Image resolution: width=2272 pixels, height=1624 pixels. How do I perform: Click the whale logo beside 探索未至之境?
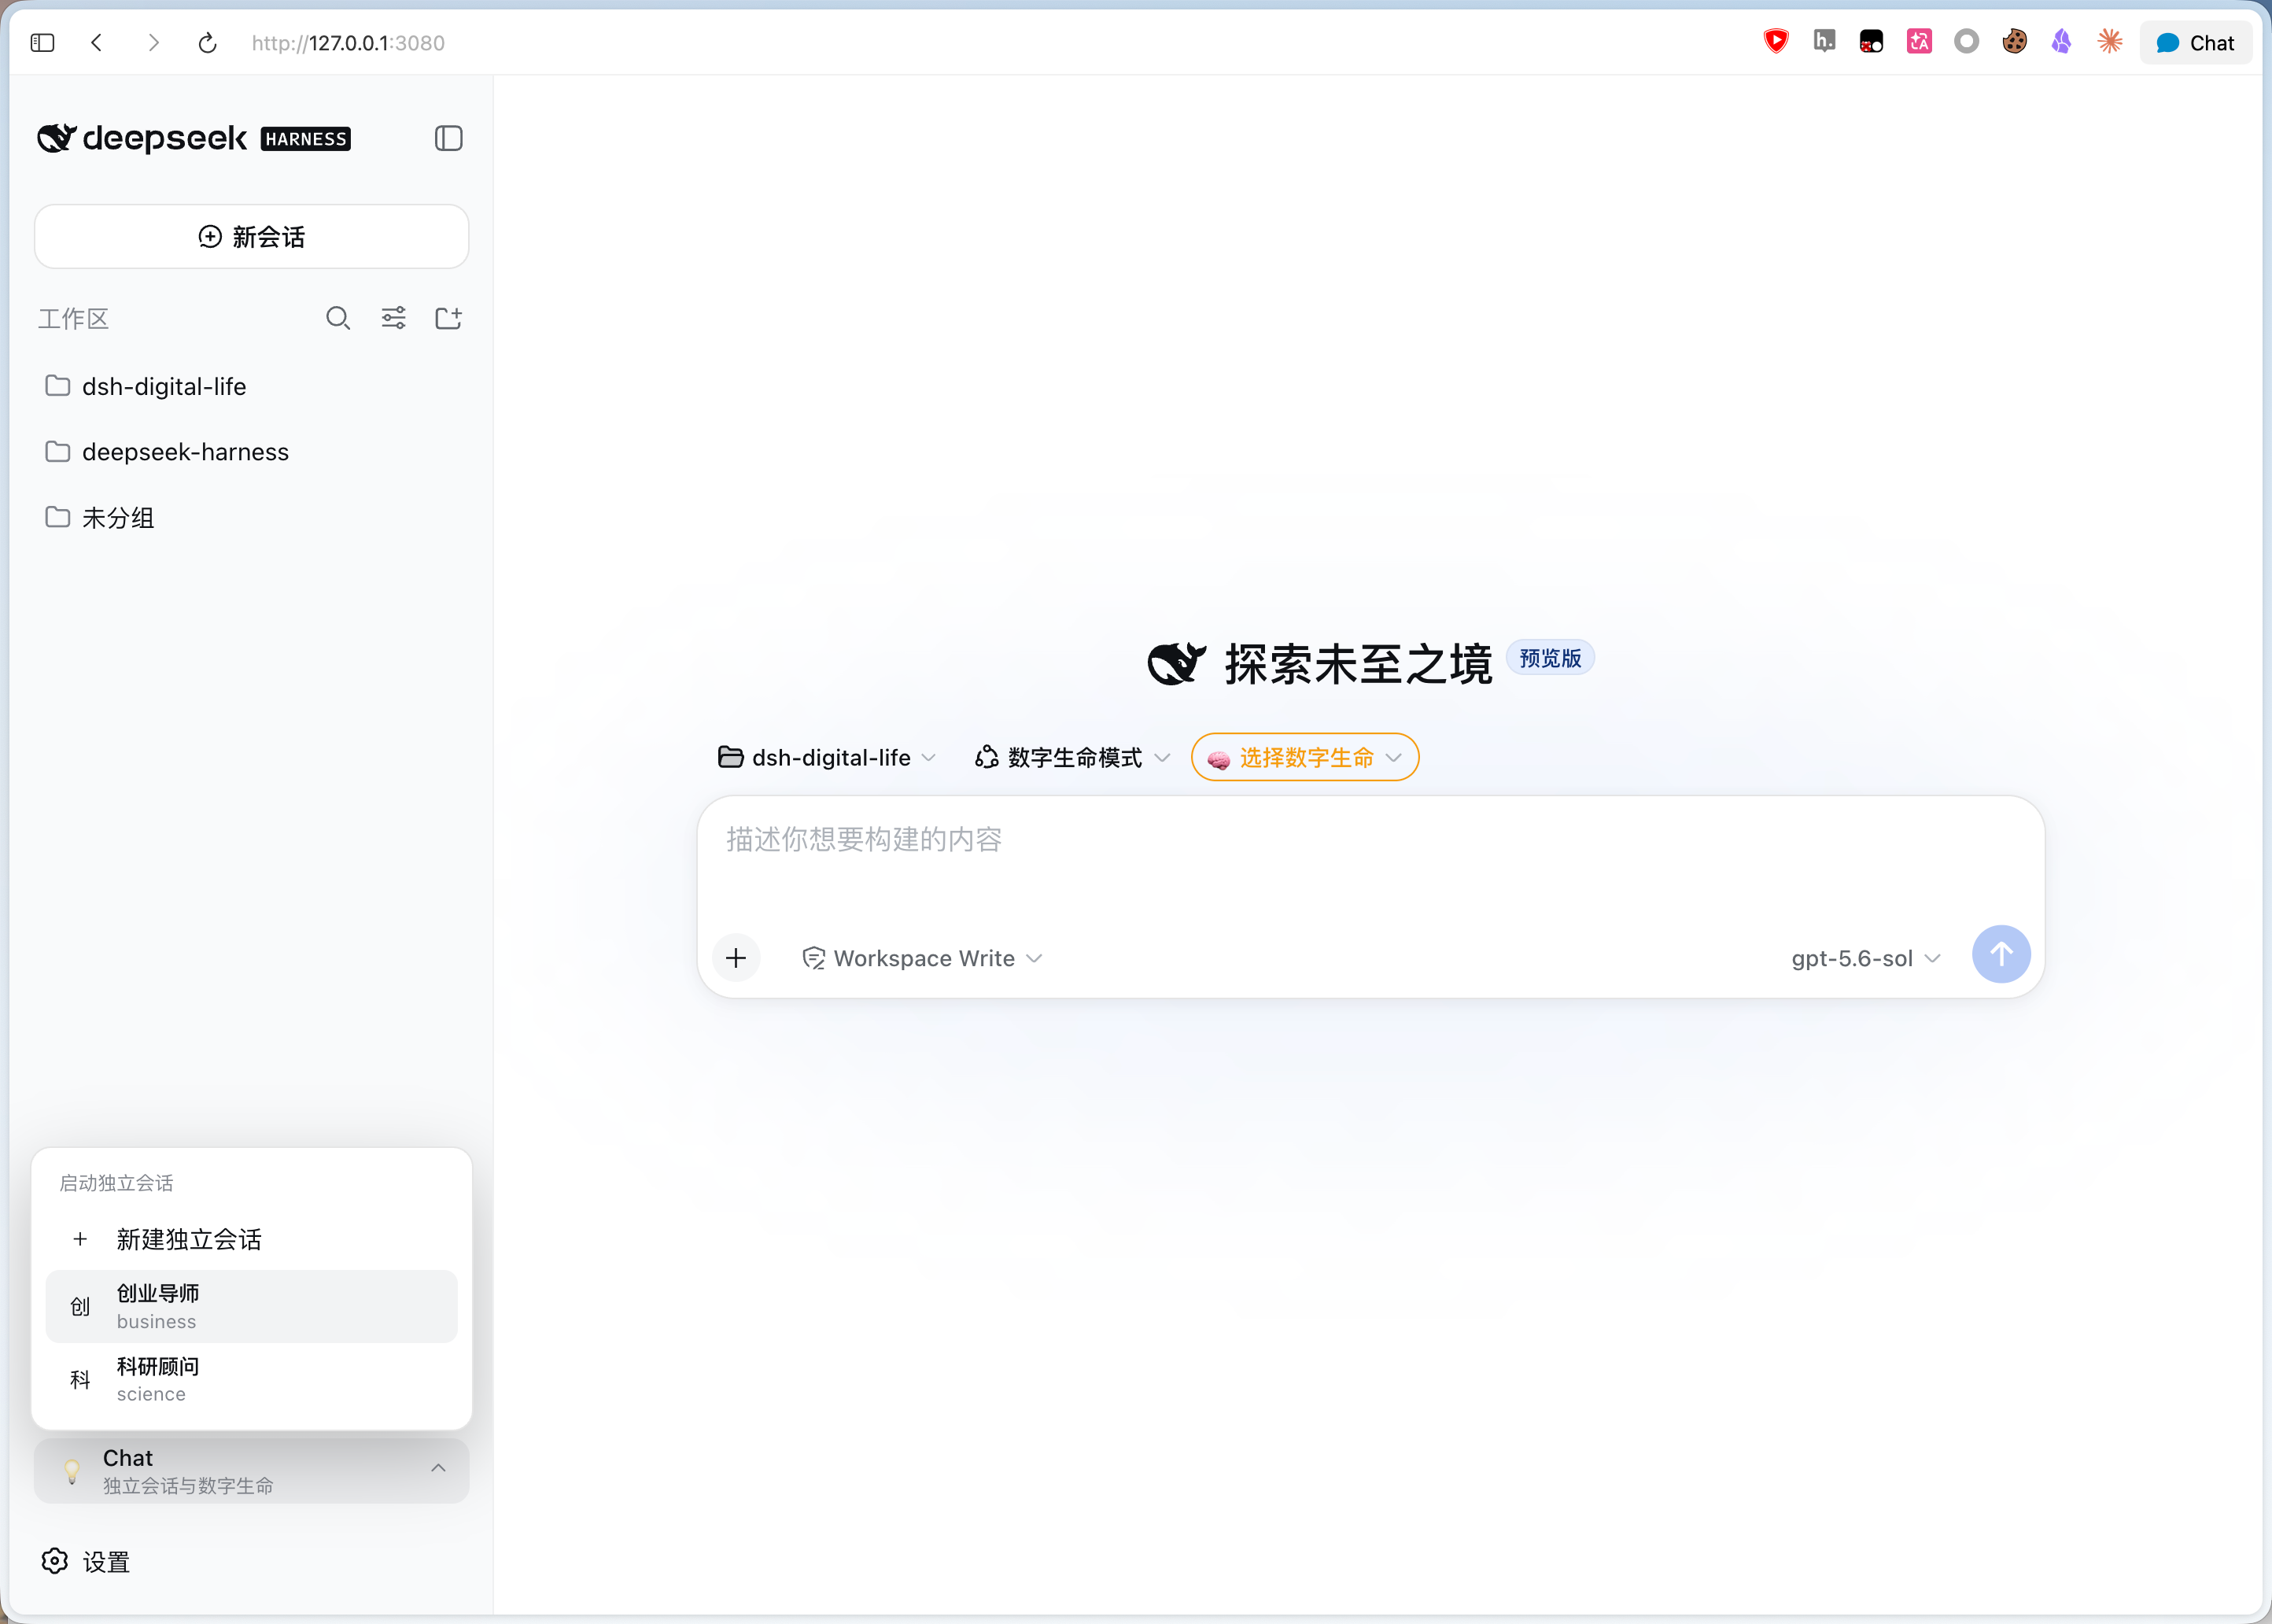pyautogui.click(x=1176, y=663)
